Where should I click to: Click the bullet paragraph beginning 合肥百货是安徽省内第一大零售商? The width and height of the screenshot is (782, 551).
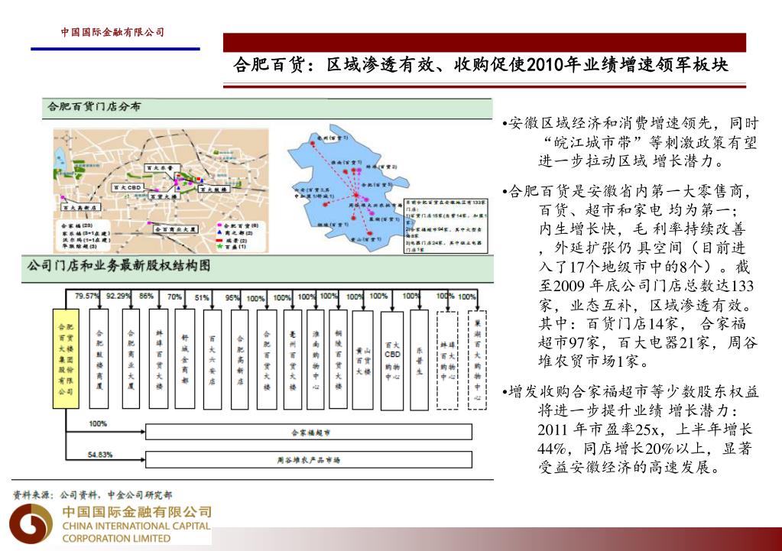pos(629,277)
